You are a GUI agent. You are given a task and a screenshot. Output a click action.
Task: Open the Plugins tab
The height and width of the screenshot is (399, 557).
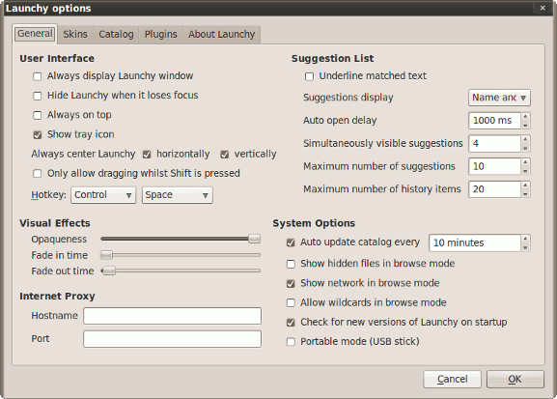pyautogui.click(x=160, y=34)
